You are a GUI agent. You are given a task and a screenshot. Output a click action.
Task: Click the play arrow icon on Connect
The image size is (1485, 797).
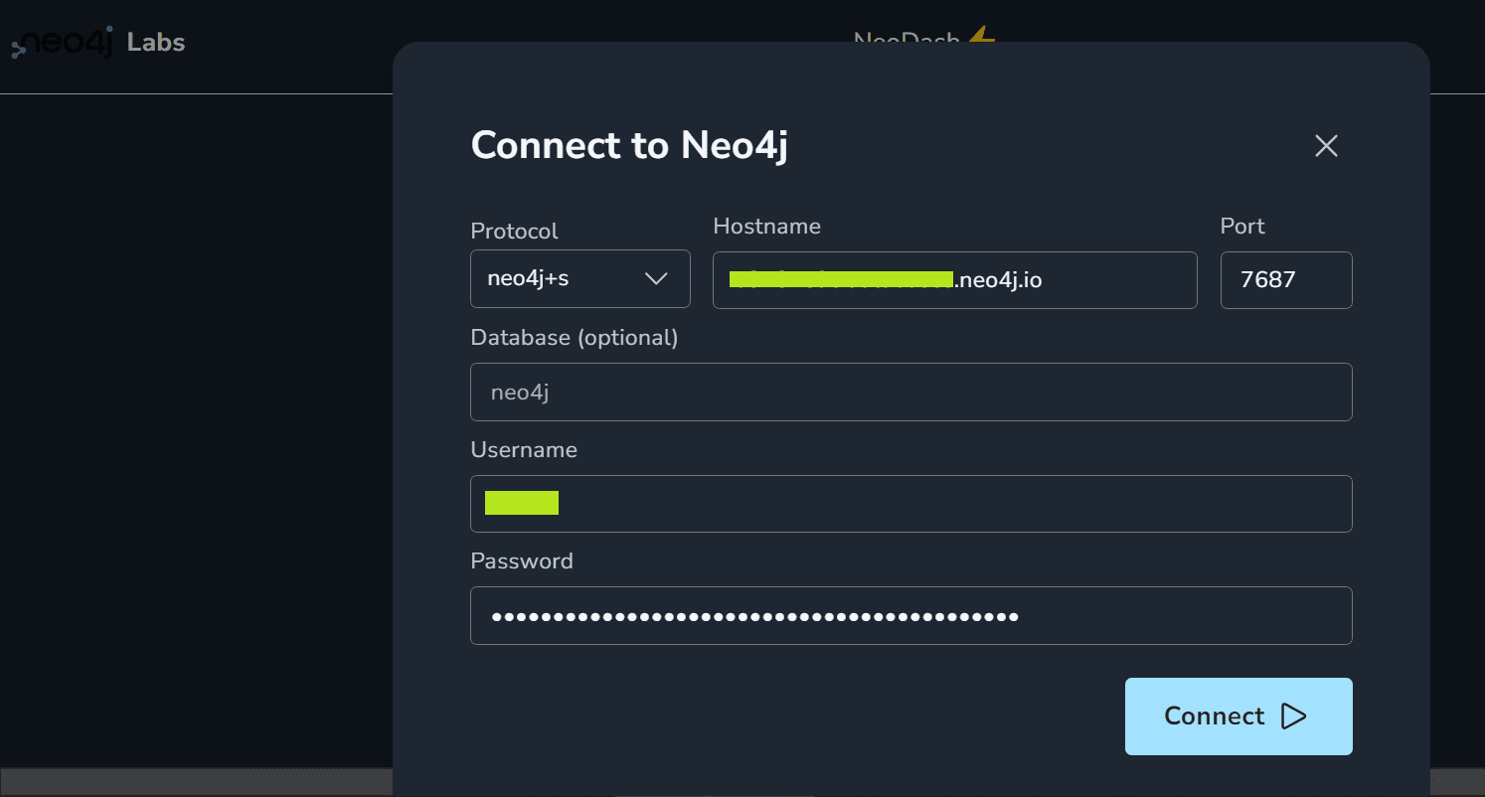coord(1293,717)
